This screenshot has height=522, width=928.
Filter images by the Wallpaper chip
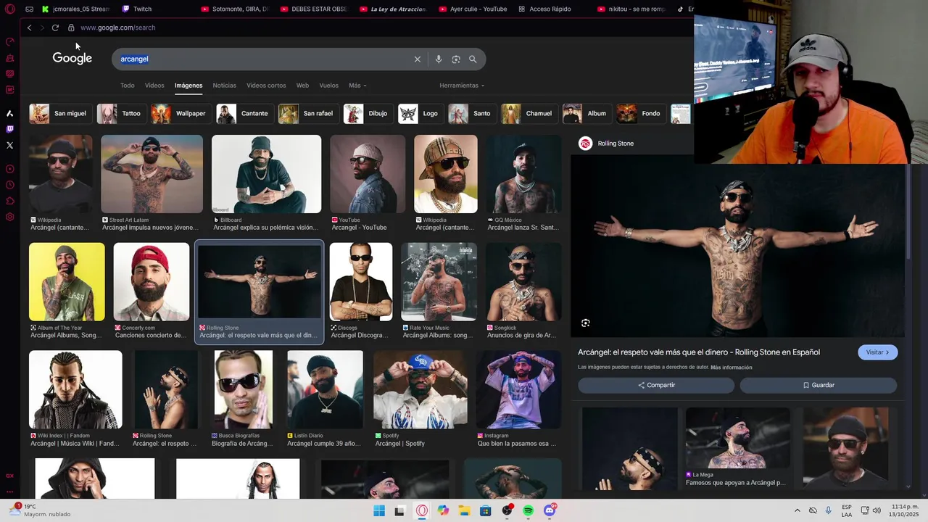[x=181, y=114]
